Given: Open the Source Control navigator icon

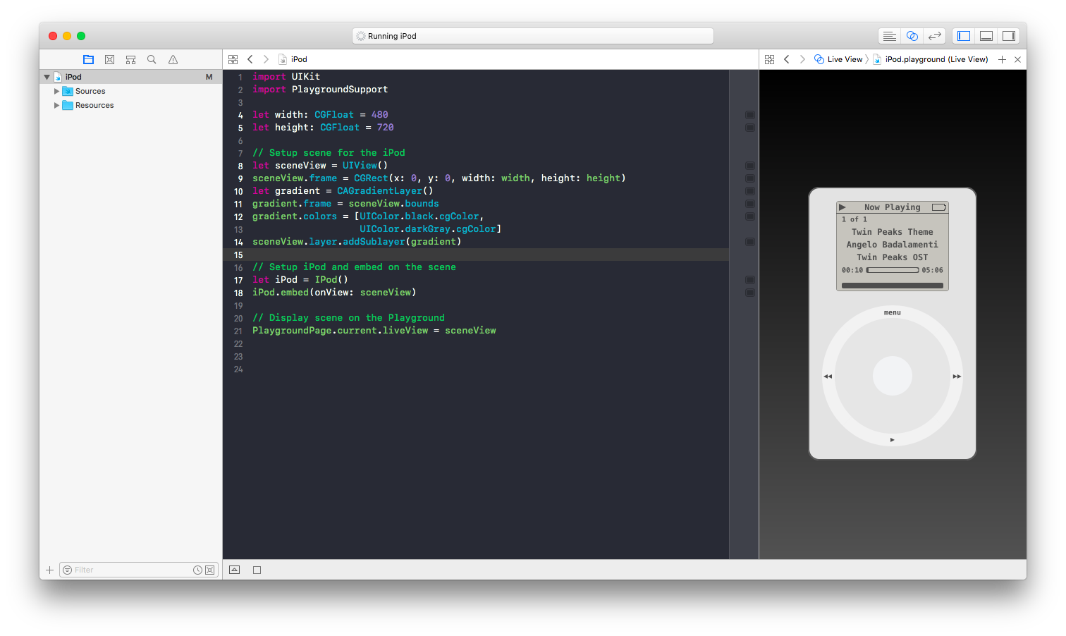Looking at the screenshot, I should (x=109, y=60).
